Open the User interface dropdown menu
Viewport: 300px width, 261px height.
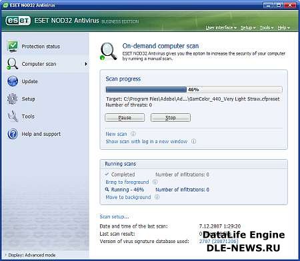coord(221,27)
